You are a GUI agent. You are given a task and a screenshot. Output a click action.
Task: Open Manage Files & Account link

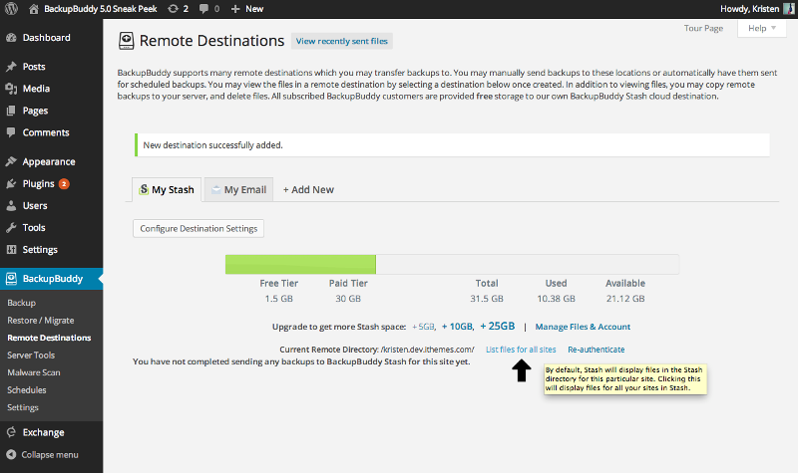click(583, 327)
